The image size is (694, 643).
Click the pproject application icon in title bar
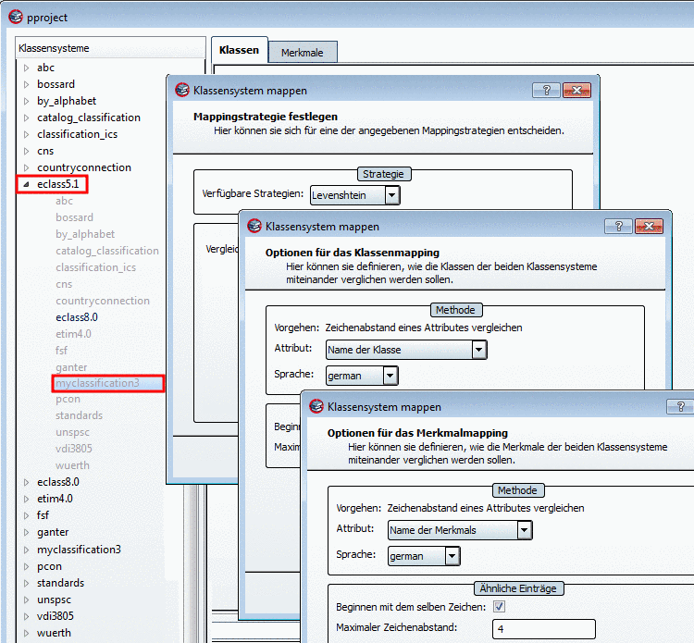[x=15, y=17]
